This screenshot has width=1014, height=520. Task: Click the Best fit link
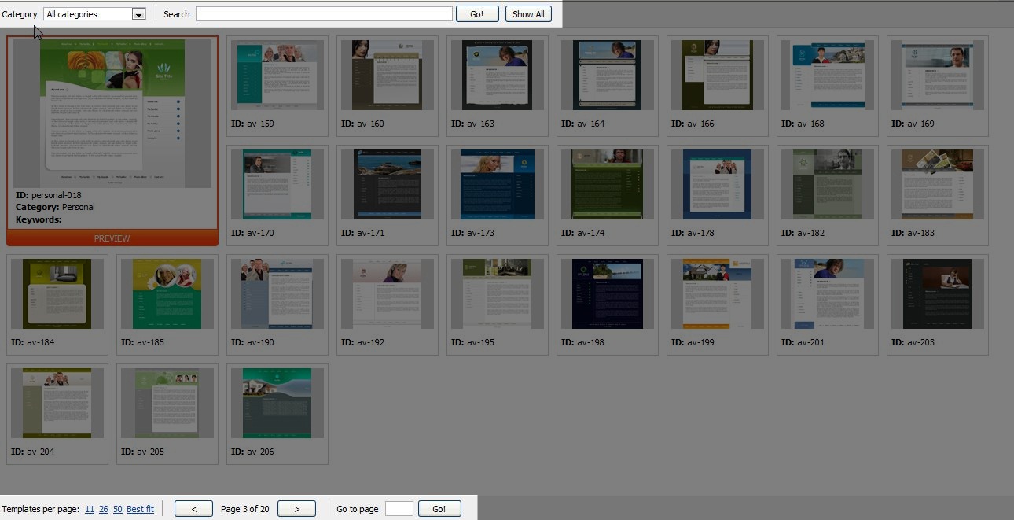point(140,509)
